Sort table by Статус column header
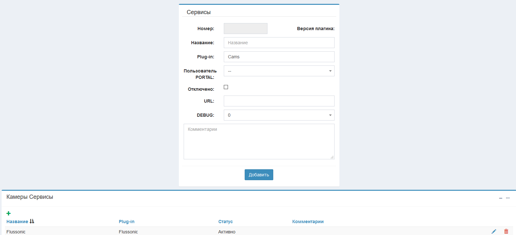This screenshot has width=516, height=235. point(225,222)
